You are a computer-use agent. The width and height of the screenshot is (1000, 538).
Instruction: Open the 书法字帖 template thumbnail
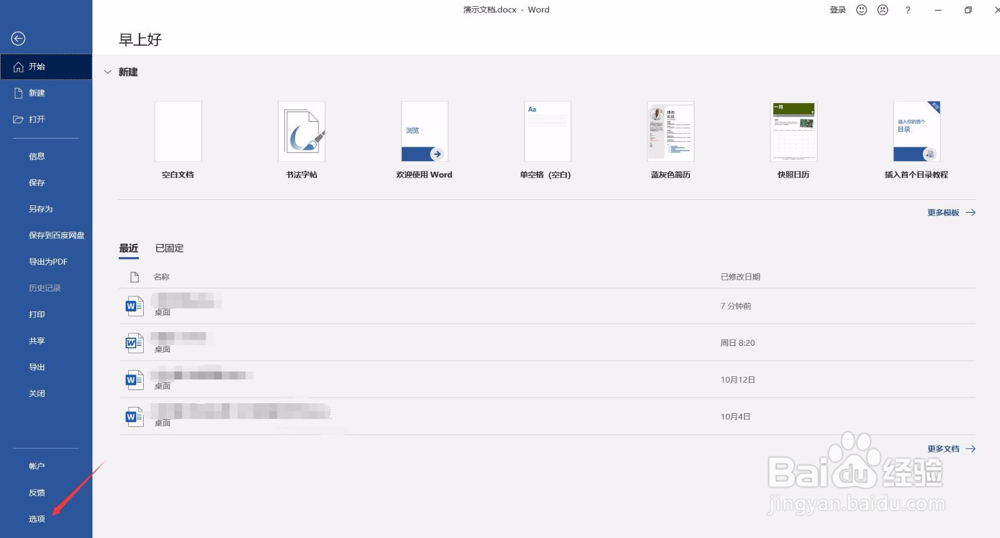coord(301,132)
